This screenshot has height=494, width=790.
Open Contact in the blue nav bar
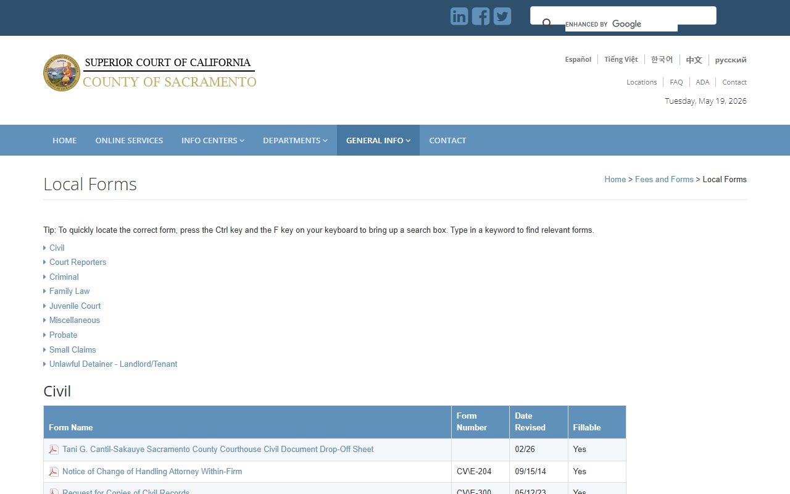[x=447, y=140]
